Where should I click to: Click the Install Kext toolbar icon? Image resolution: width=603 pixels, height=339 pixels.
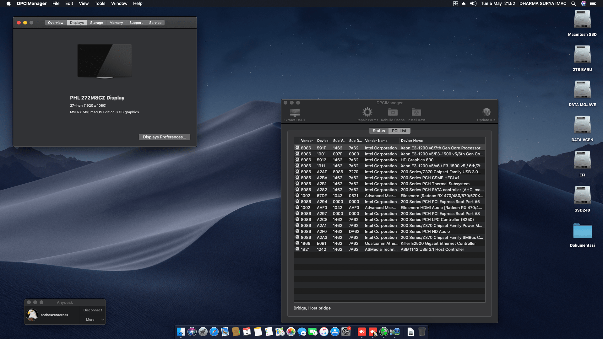[416, 112]
